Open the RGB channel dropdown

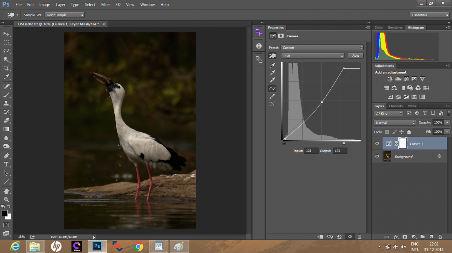313,56
